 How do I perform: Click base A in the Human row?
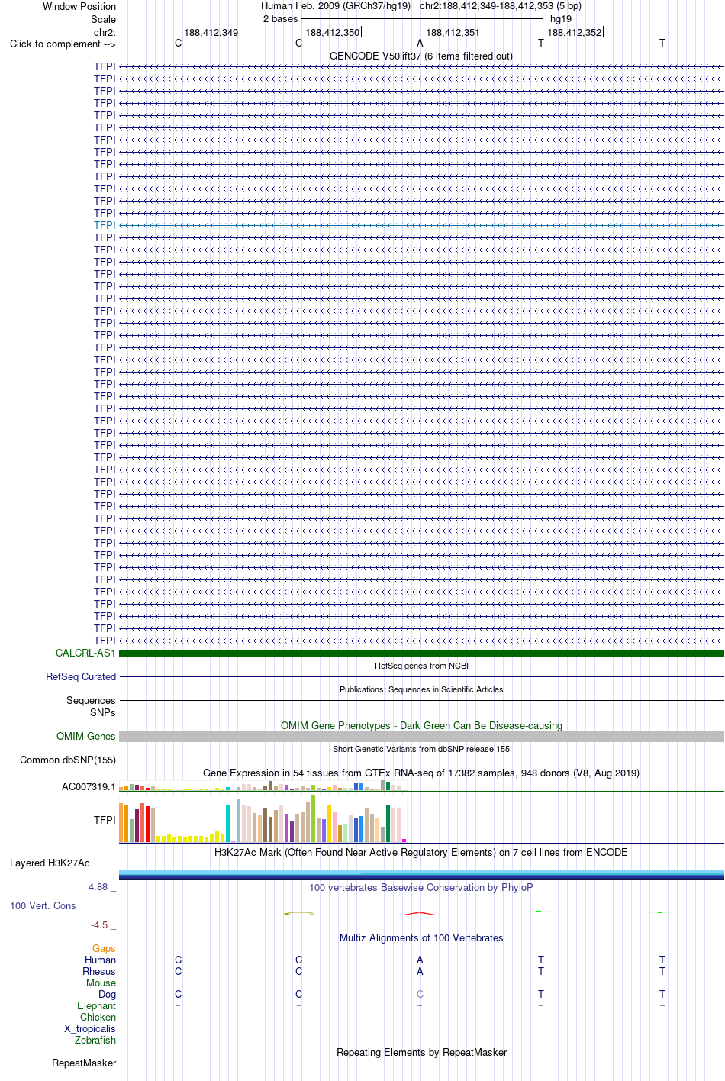pos(420,960)
